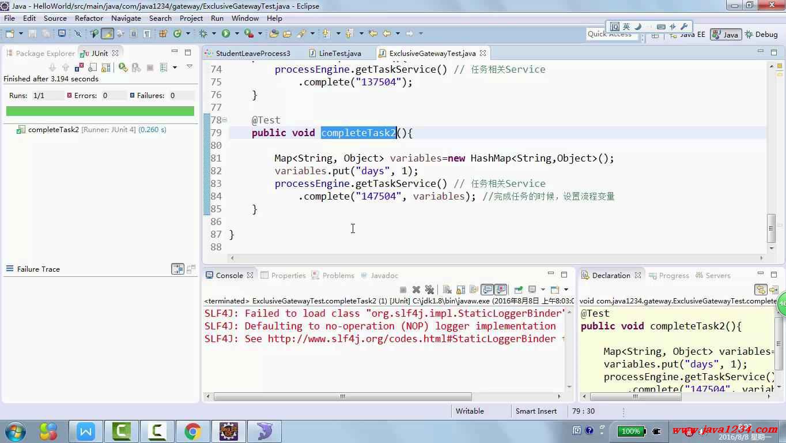Open the Navigate menu
This screenshot has width=786, height=443.
[x=126, y=18]
